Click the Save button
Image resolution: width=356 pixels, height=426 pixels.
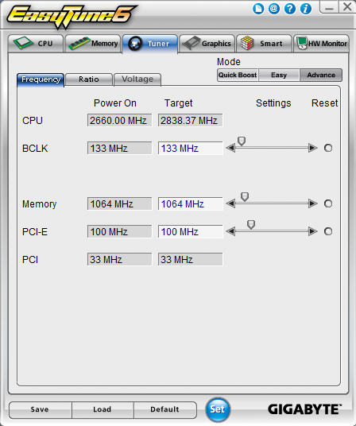point(41,409)
